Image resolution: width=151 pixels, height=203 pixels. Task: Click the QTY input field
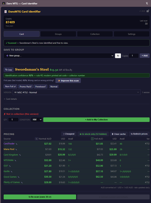coord(13,120)
